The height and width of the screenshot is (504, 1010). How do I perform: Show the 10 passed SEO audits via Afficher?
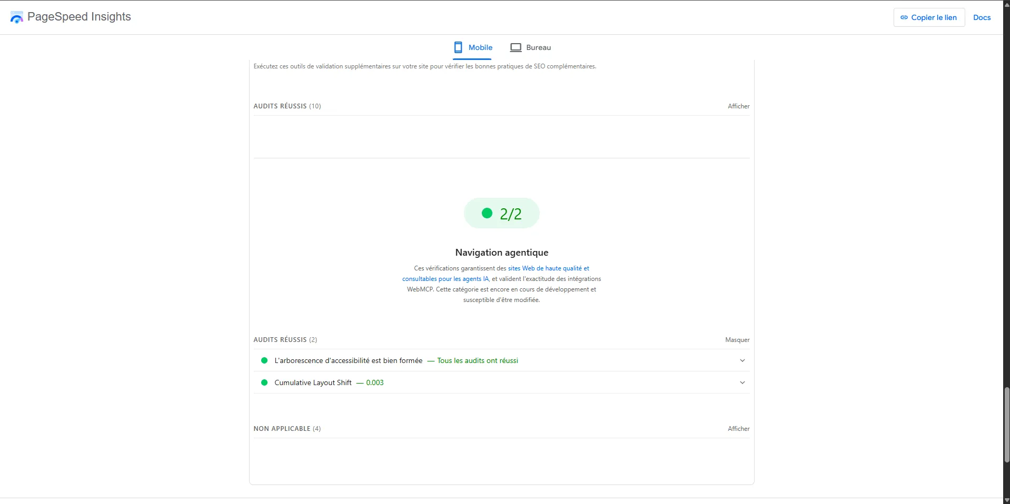click(738, 106)
